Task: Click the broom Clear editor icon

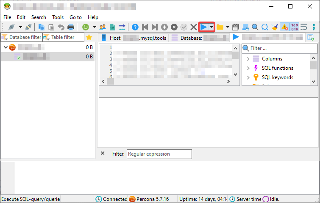Action: pyautogui.click(x=275, y=27)
